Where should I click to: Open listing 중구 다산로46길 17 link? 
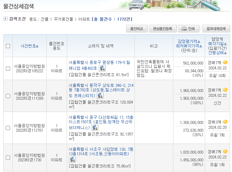[x=101, y=122]
